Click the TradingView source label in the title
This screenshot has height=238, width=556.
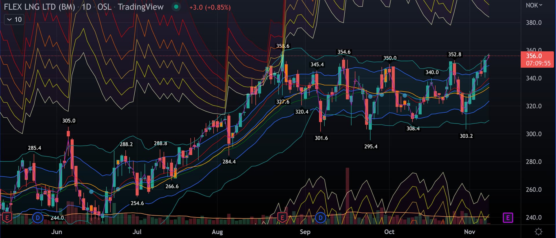140,7
